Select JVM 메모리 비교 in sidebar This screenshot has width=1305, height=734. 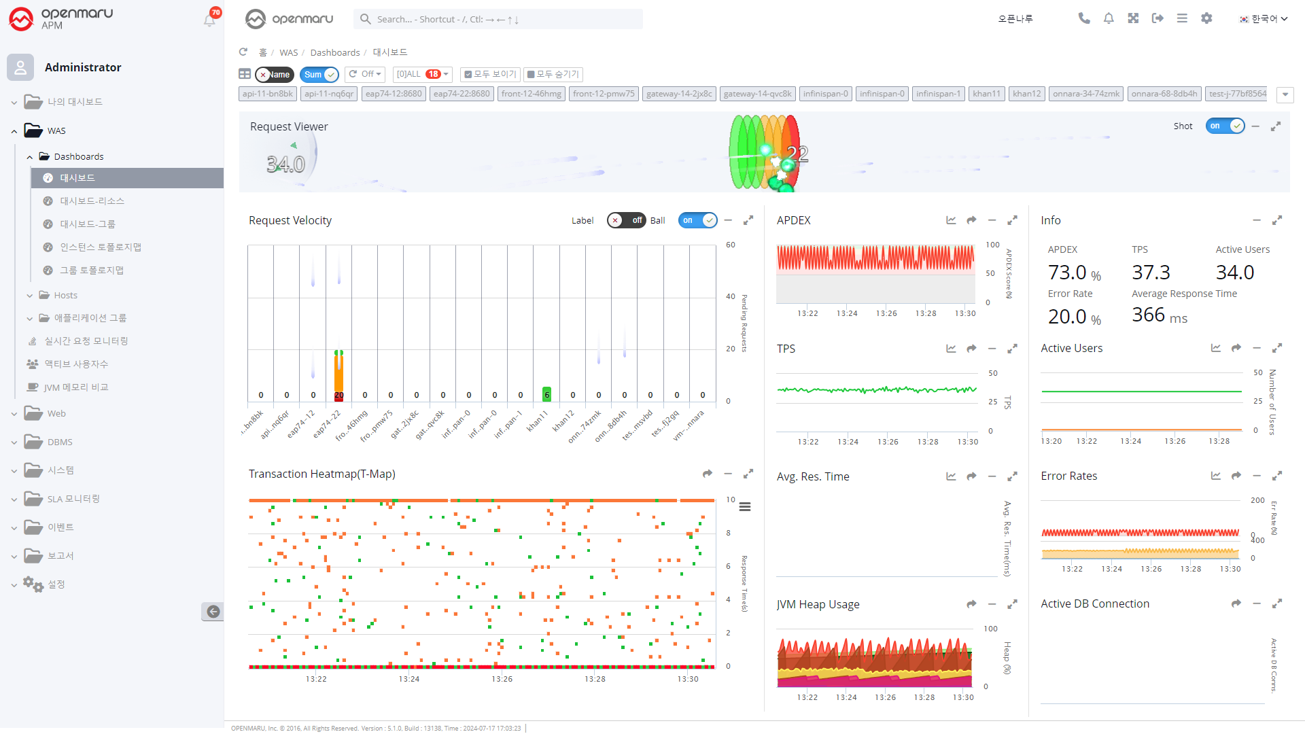pos(76,387)
